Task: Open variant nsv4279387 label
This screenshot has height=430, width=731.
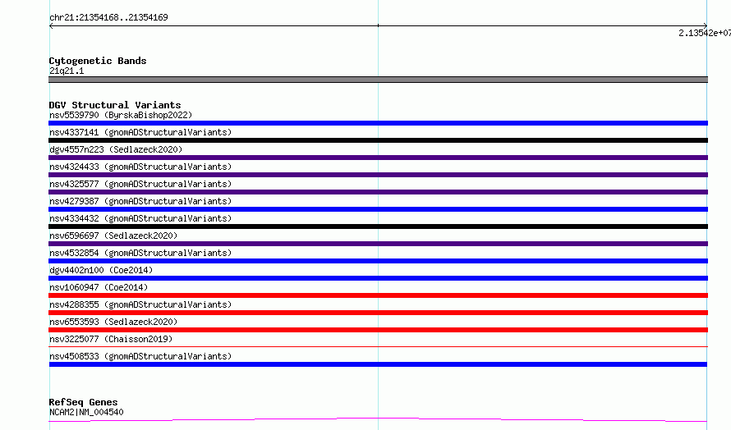Action: click(140, 201)
